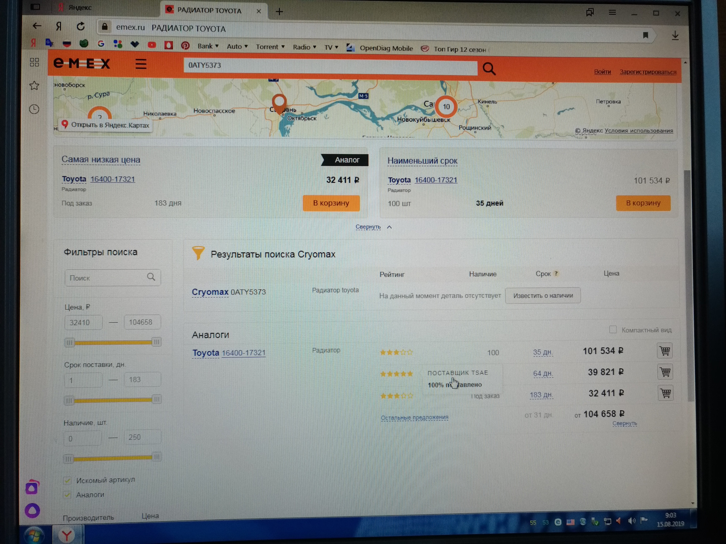Click the search magnifier icon in Emex header
Viewport: 726px width, 544px height.
[x=489, y=69]
